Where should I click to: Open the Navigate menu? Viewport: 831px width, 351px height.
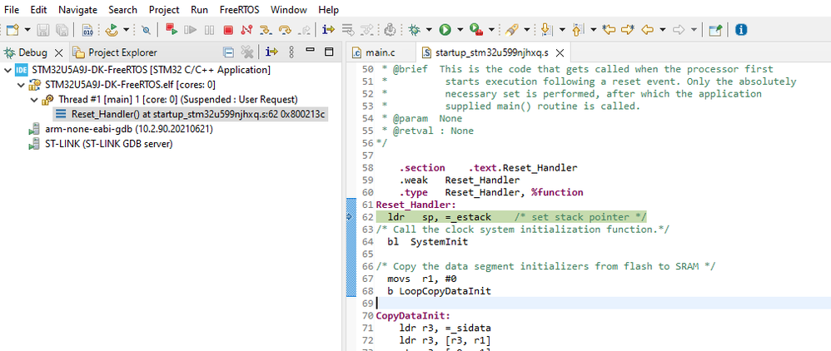[78, 9]
